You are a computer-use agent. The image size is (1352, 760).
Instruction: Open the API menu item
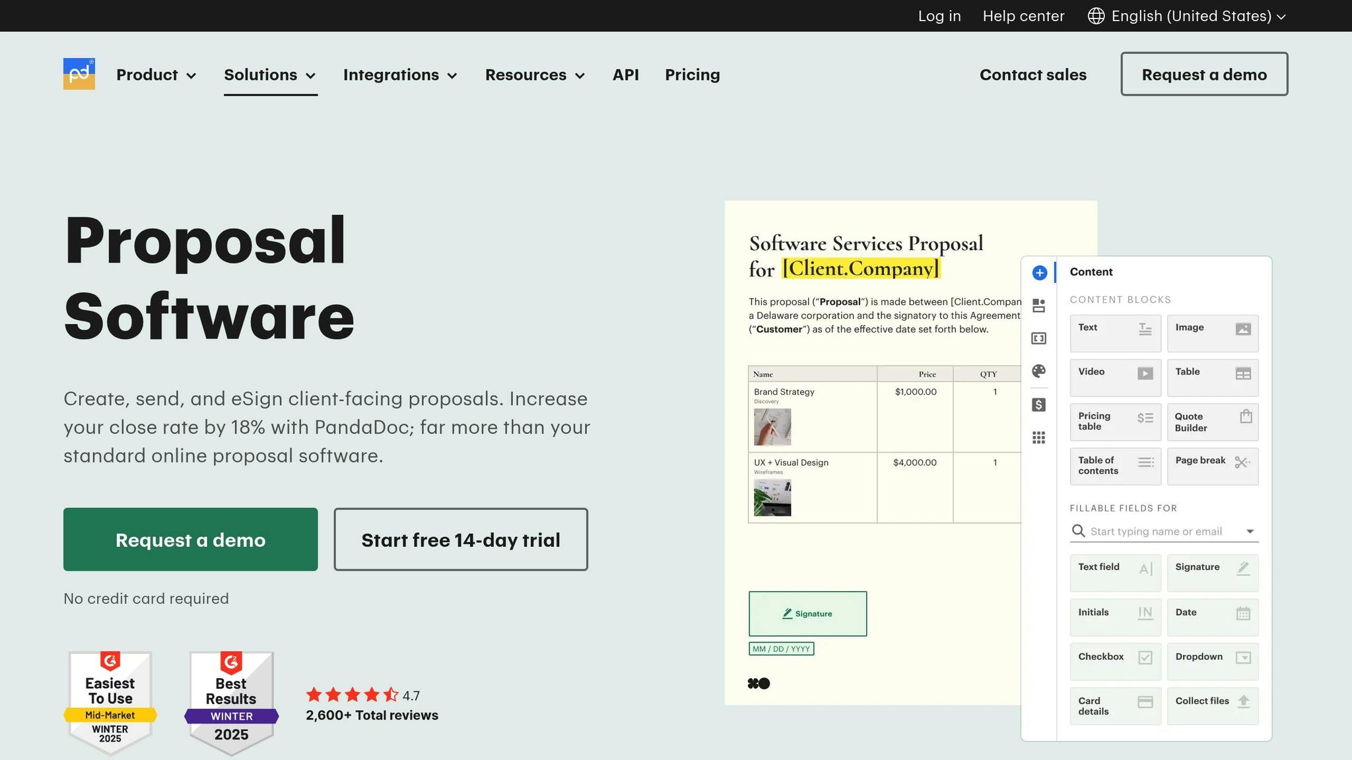(x=625, y=75)
